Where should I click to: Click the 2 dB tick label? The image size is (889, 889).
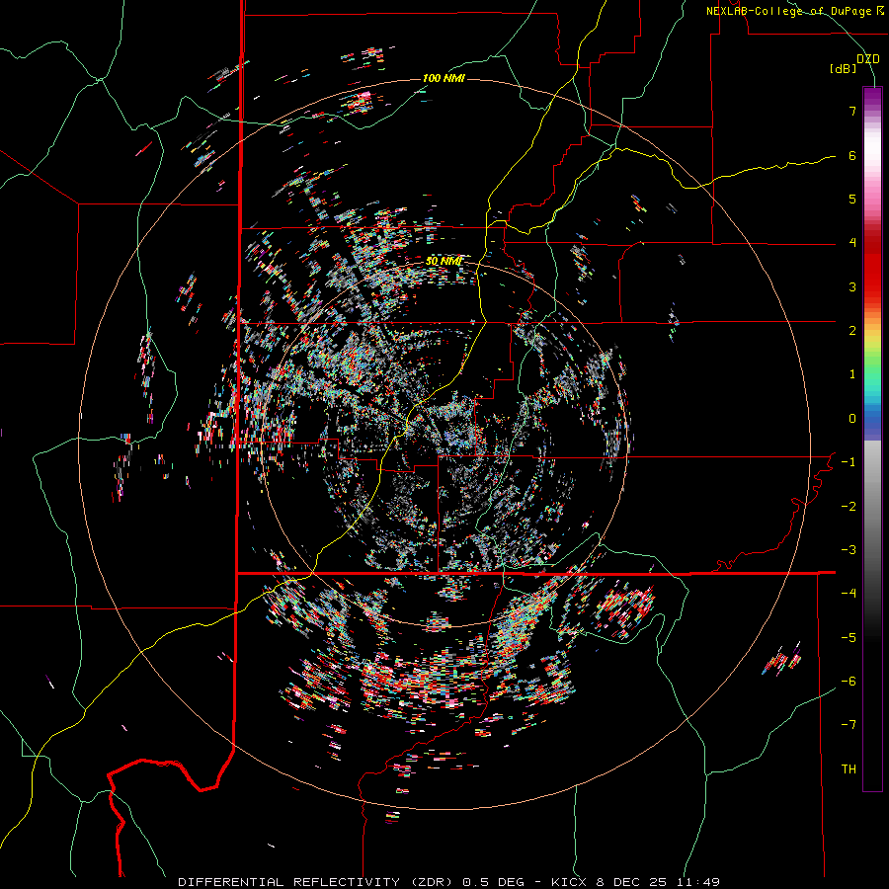852,331
